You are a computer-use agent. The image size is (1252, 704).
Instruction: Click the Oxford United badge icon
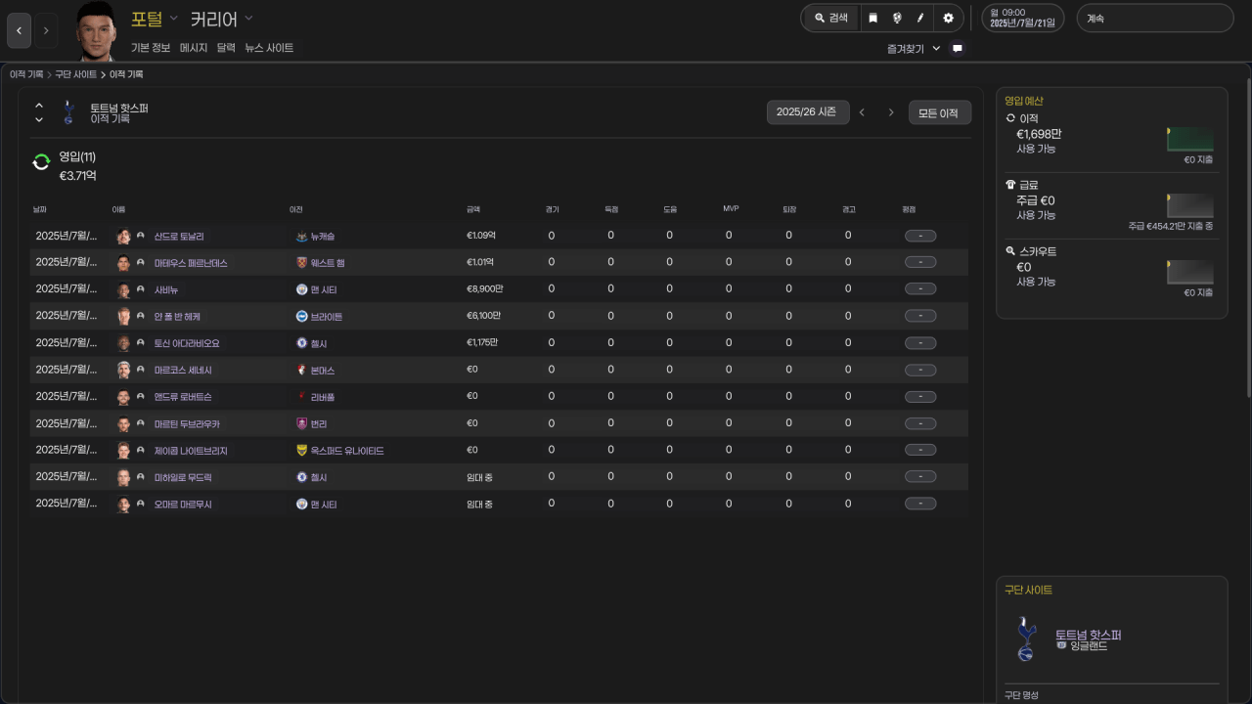tap(301, 451)
